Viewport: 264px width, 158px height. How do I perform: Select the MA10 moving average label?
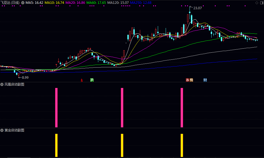(54, 3)
